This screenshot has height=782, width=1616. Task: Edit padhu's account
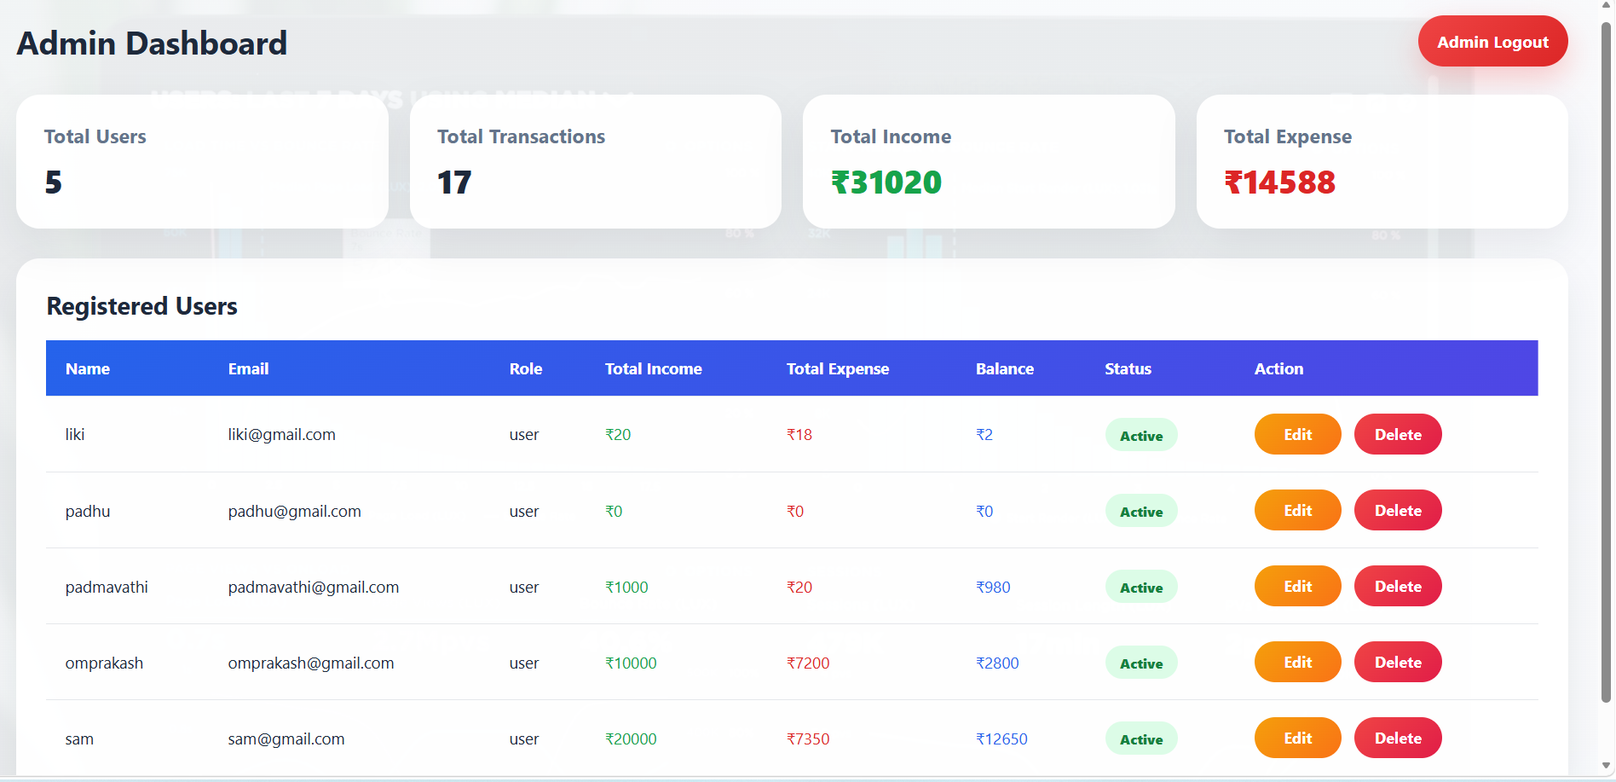pos(1297,510)
